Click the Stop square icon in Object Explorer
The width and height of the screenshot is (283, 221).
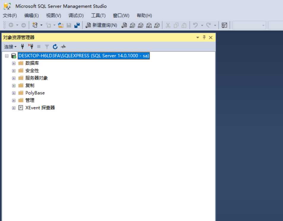(39, 47)
